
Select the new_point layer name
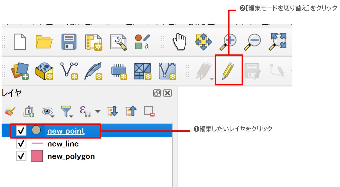[x=66, y=131]
